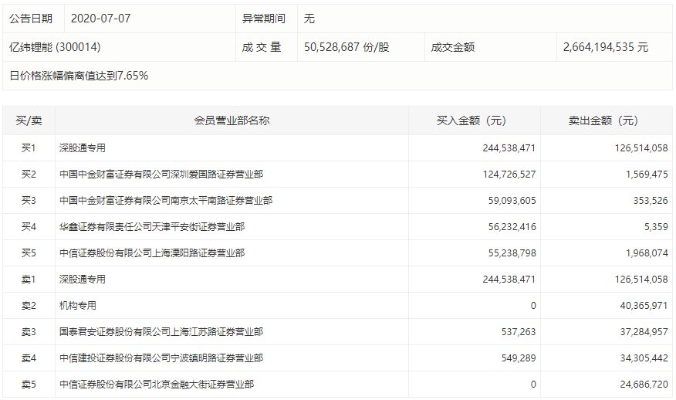676x400 pixels.
Task: Select buy amount 124,726,527
Action: 509,175
